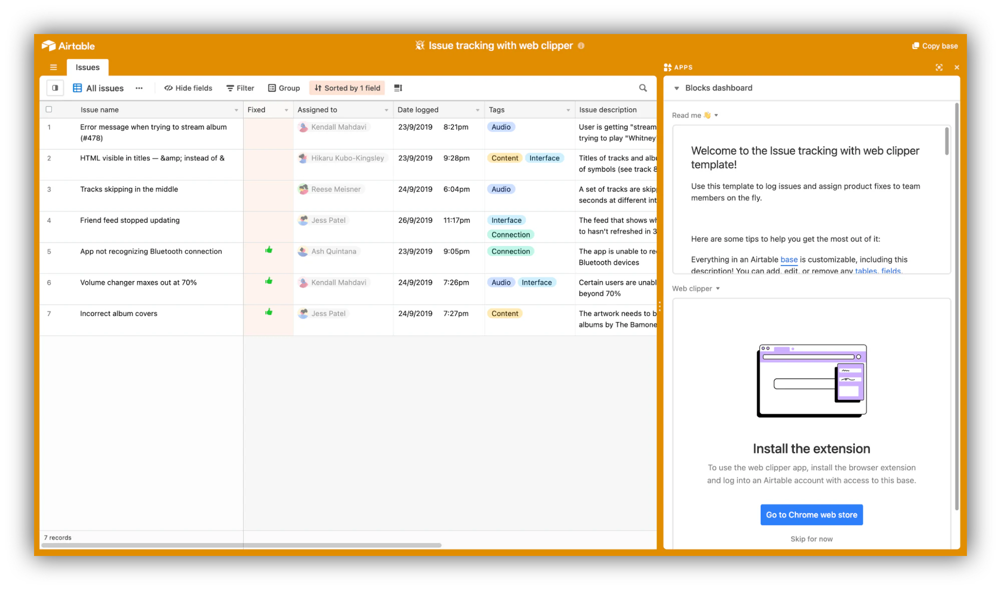Open Assigned to column dropdown arrow
Image resolution: width=1001 pixels, height=590 pixels.
pyautogui.click(x=386, y=110)
